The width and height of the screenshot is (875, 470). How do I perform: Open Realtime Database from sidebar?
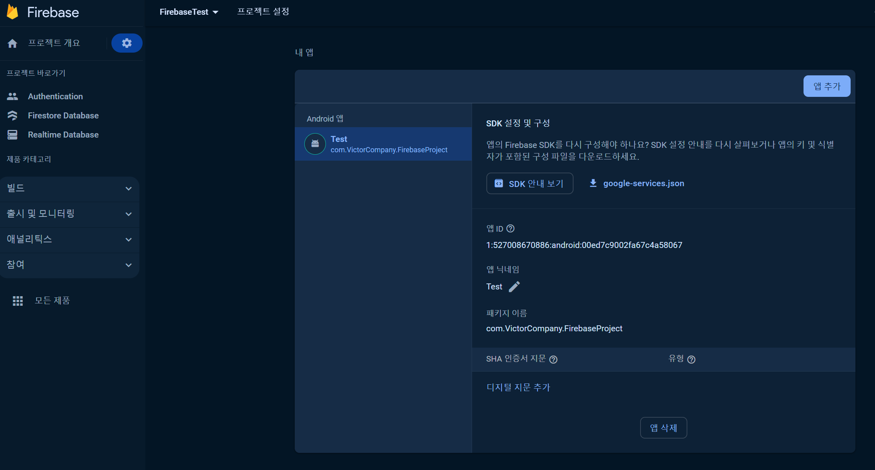tap(63, 135)
